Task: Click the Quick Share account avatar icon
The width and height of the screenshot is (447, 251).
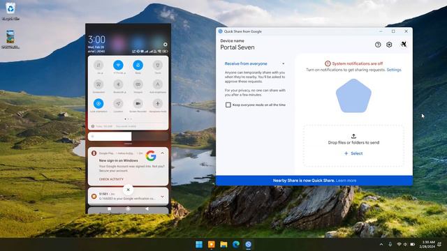Action: (x=404, y=44)
